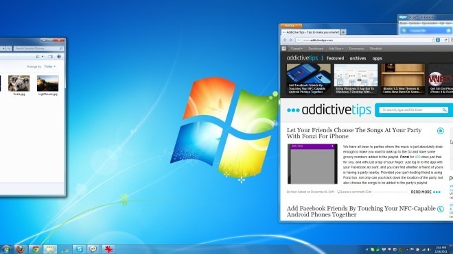The image size is (453, 254).
Task: Click the Firefox back arrow button
Action: [285, 40]
